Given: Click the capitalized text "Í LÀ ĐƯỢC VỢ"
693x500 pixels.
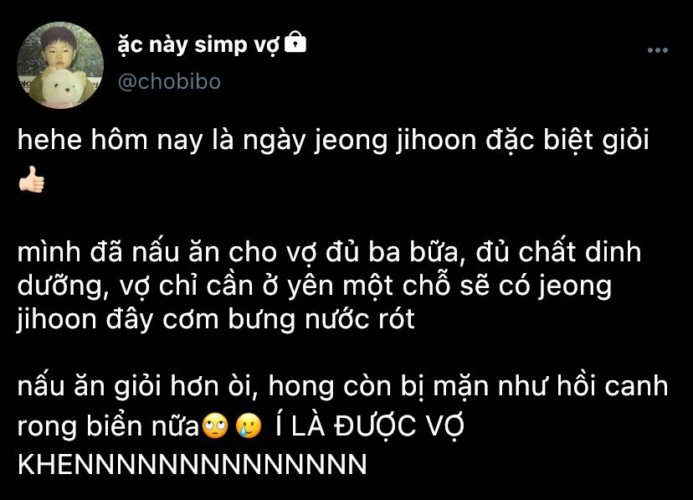Looking at the screenshot, I should (369, 425).
